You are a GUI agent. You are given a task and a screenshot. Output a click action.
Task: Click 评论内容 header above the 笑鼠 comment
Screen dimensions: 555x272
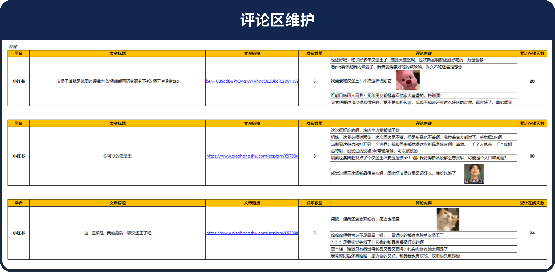[423, 203]
